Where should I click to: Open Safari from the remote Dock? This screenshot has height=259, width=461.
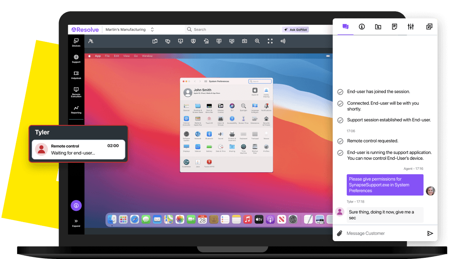(135, 219)
